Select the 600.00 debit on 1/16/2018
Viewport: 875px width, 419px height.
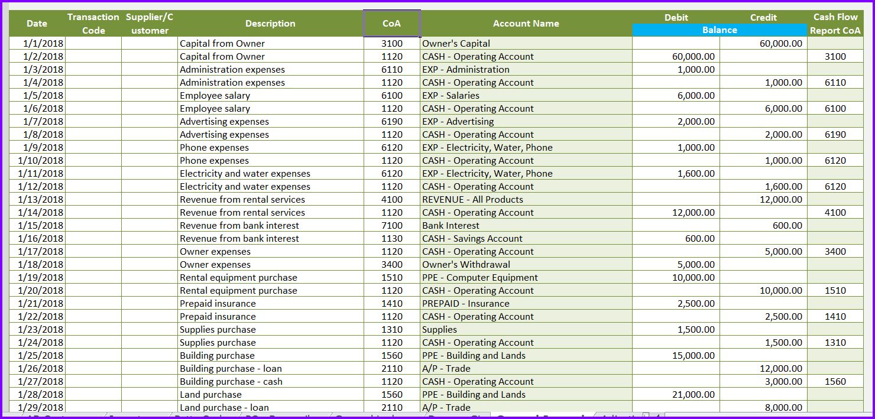[x=676, y=238]
